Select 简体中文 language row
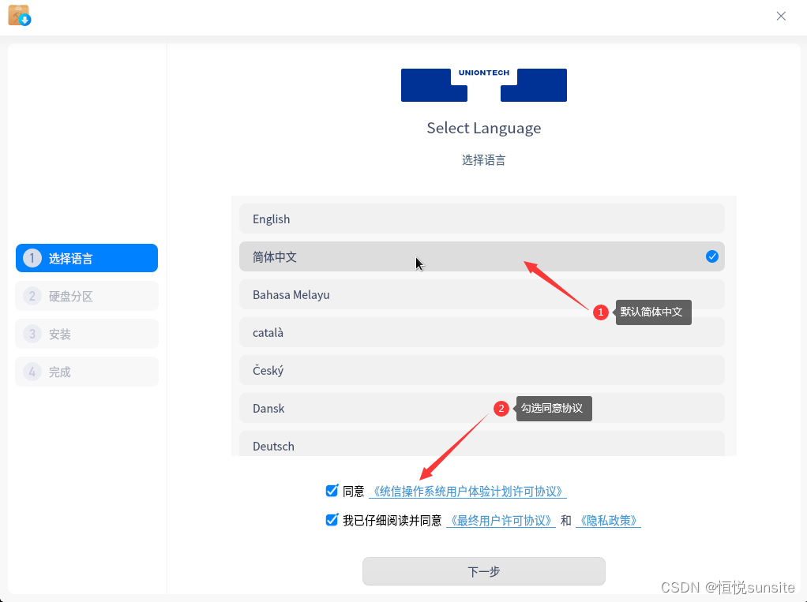Viewport: 807px width, 602px height. click(x=482, y=256)
